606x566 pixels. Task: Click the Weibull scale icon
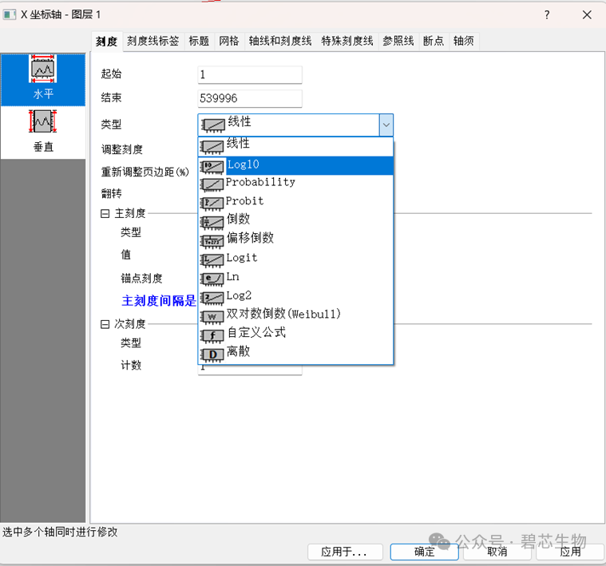(x=212, y=317)
